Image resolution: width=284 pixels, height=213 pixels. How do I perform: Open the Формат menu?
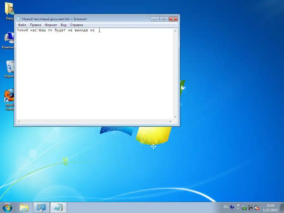[x=51, y=25]
